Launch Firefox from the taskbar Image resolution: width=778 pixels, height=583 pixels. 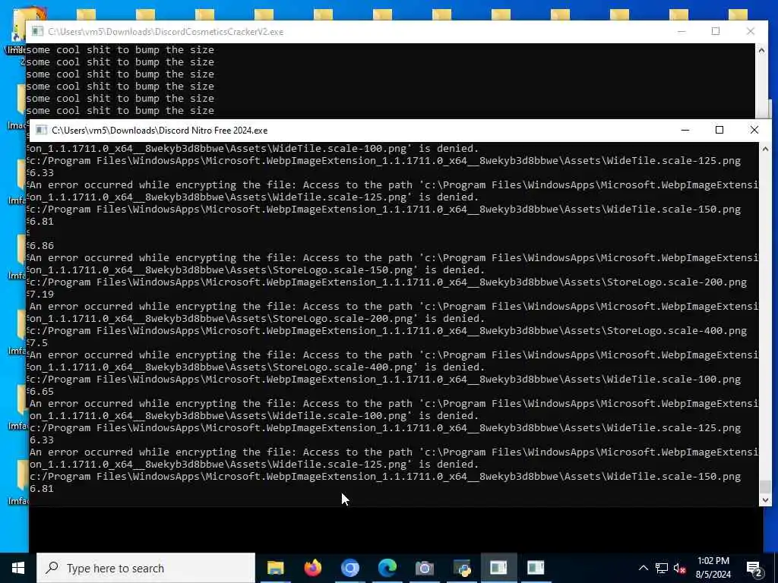[312, 568]
